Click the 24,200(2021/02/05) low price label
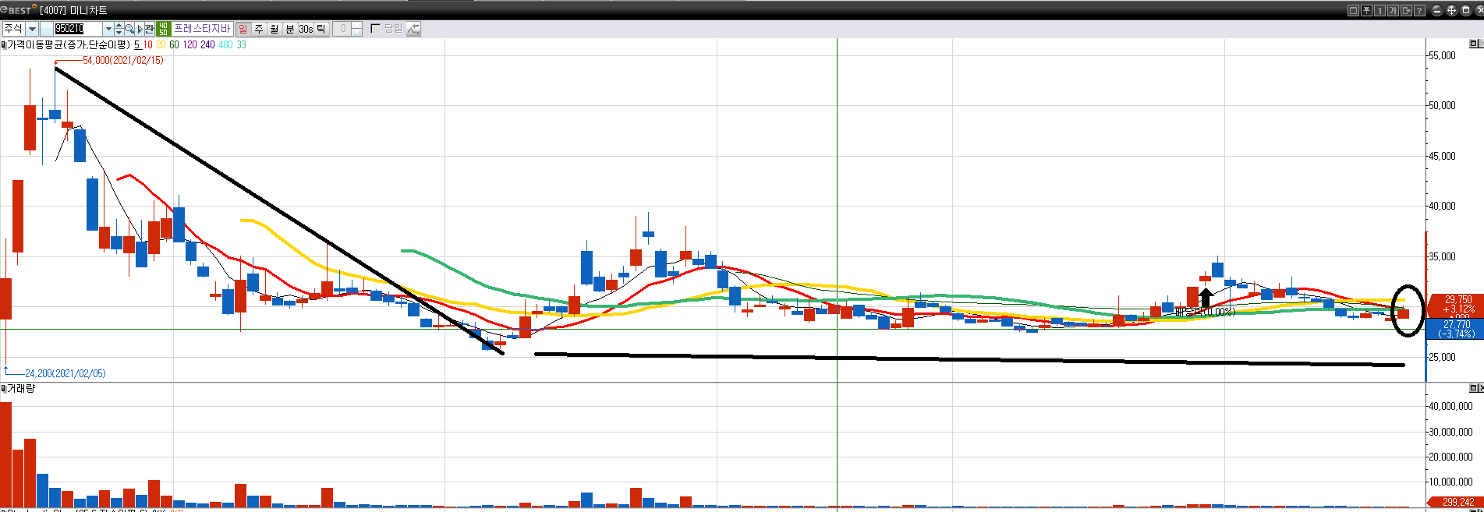The image size is (1484, 512). point(66,373)
